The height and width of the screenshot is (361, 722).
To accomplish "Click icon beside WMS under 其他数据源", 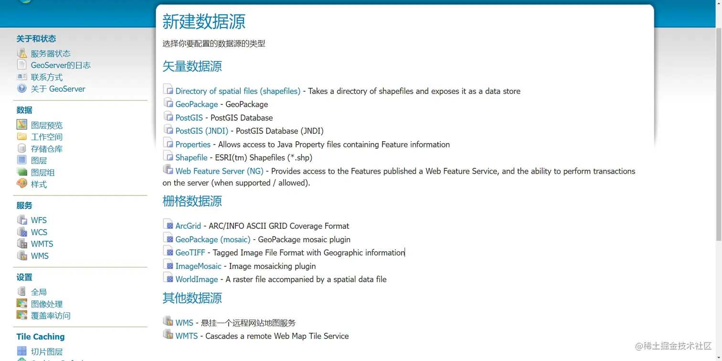I will coord(168,321).
